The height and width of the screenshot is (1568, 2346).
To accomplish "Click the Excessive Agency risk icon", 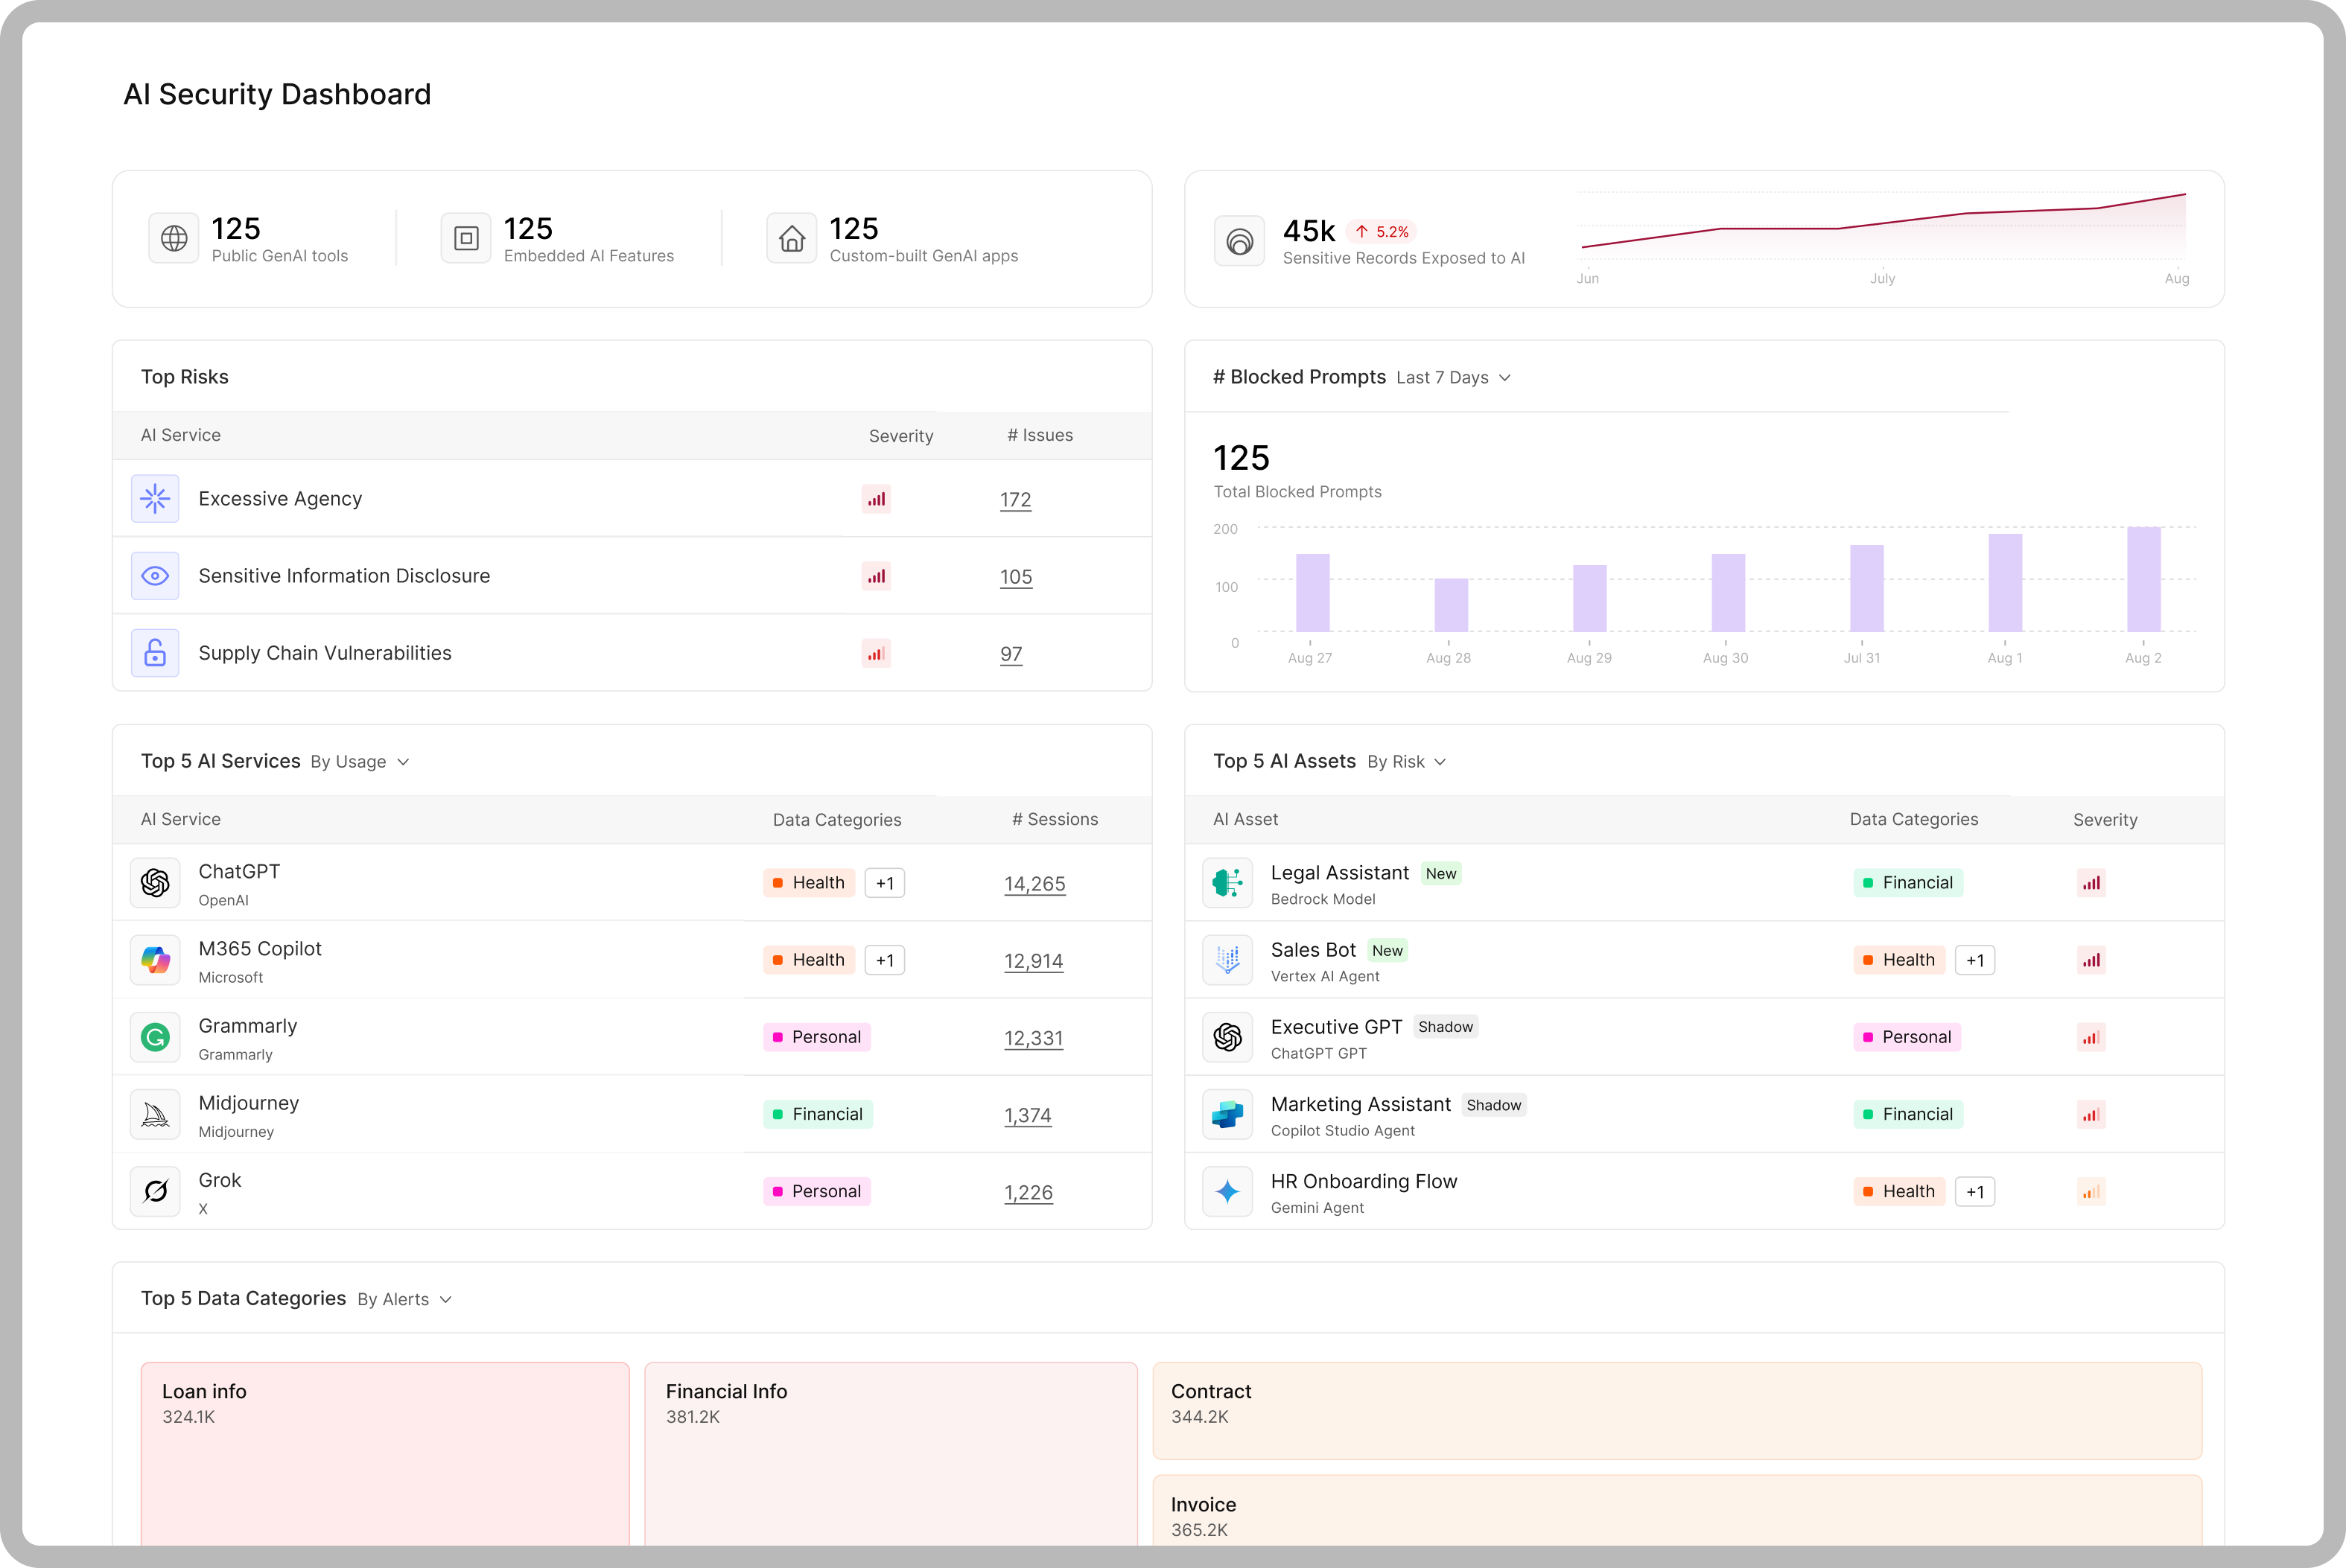I will coord(155,499).
